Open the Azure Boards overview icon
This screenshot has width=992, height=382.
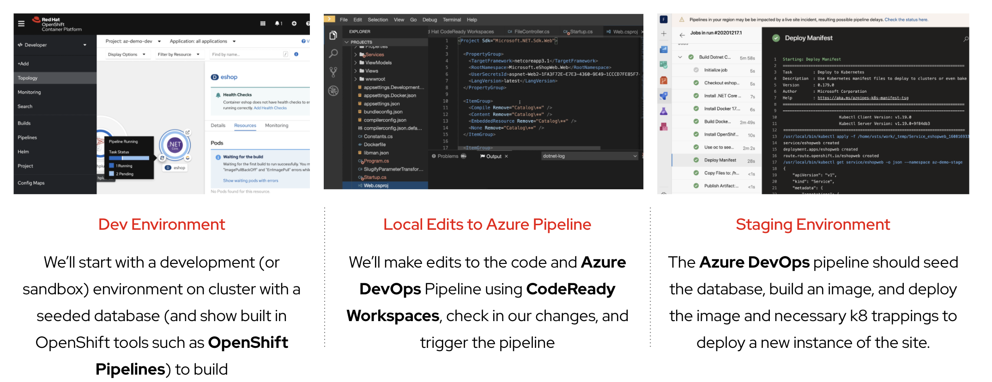664,49
